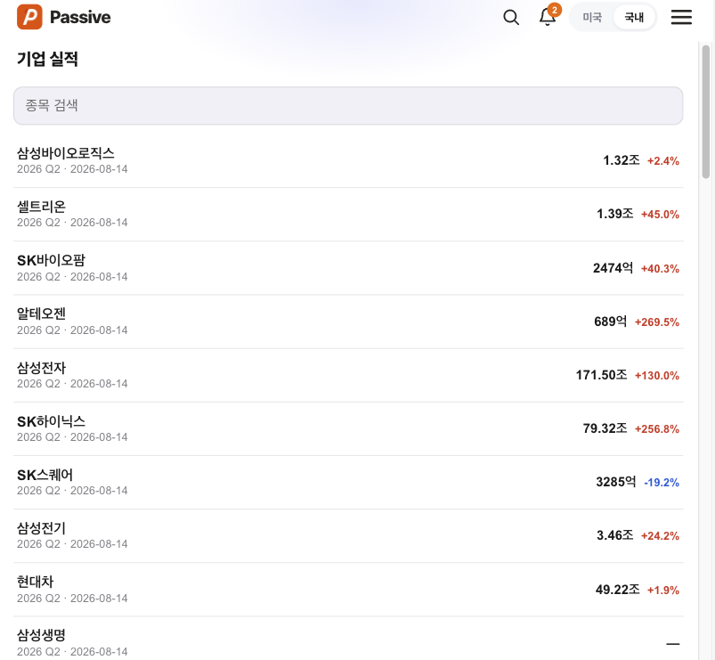Click the +269.5% growth figure
The height and width of the screenshot is (660, 715).
point(657,322)
